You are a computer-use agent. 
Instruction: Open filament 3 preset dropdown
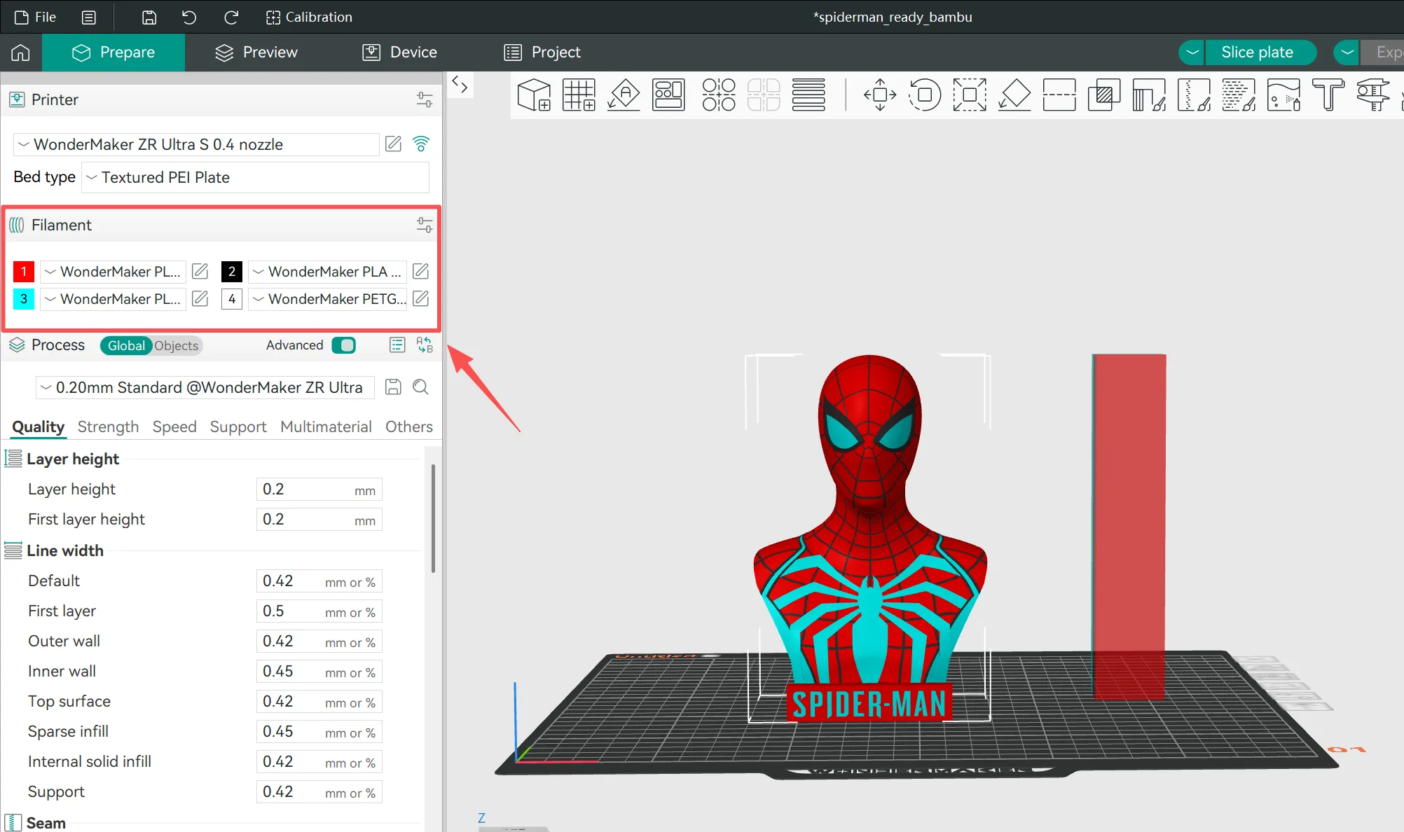[x=113, y=299]
